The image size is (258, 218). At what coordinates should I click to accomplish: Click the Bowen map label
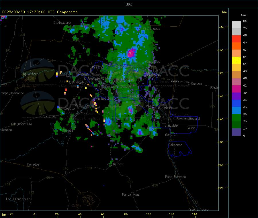pos(191,128)
